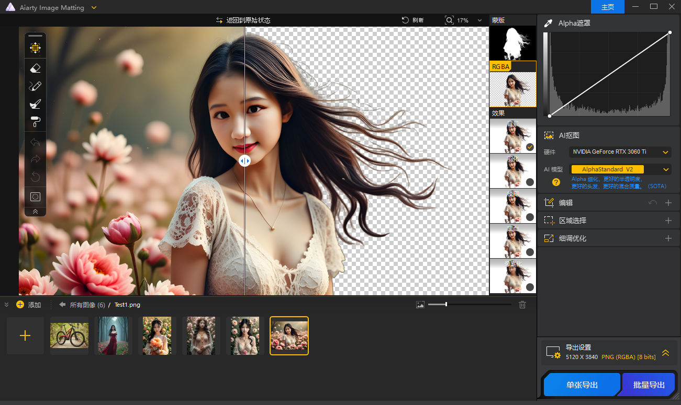Click the yellow help question mark icon
681x405 pixels.
click(556, 182)
